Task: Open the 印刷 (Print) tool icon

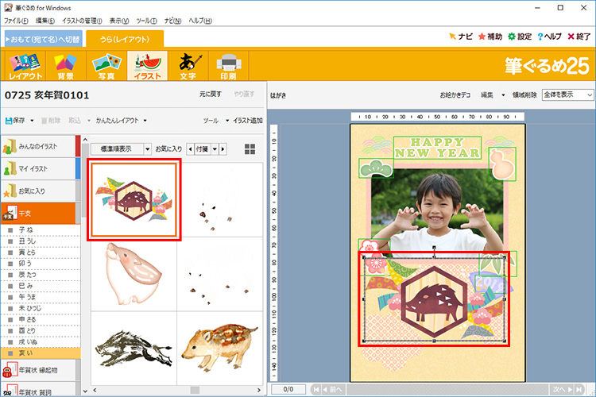Action: click(x=228, y=67)
